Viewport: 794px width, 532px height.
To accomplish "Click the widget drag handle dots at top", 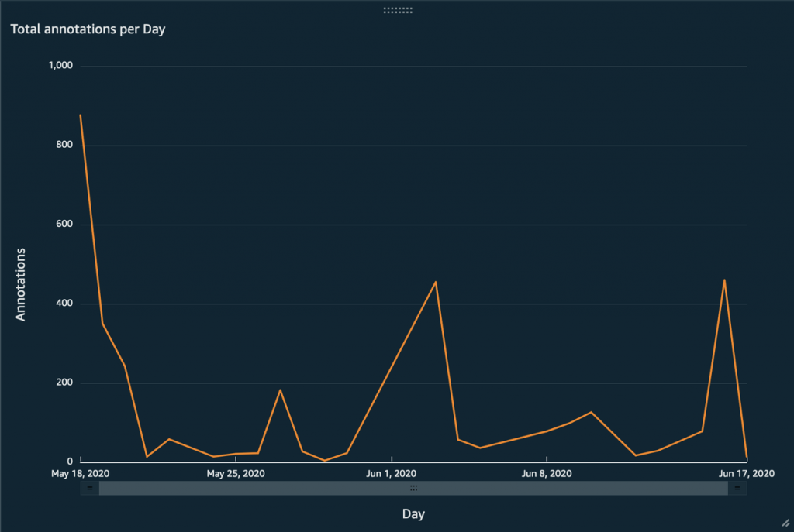I will 398,9.
